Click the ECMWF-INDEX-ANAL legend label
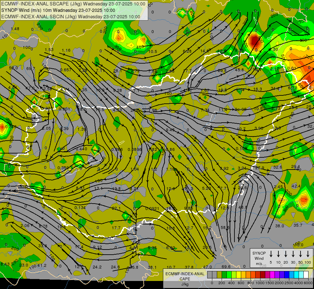 tap(185, 274)
